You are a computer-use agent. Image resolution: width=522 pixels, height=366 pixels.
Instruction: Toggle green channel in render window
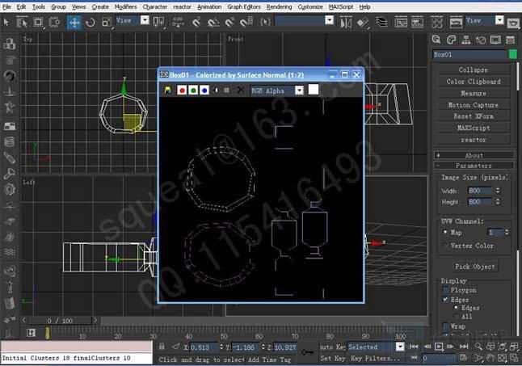(193, 90)
